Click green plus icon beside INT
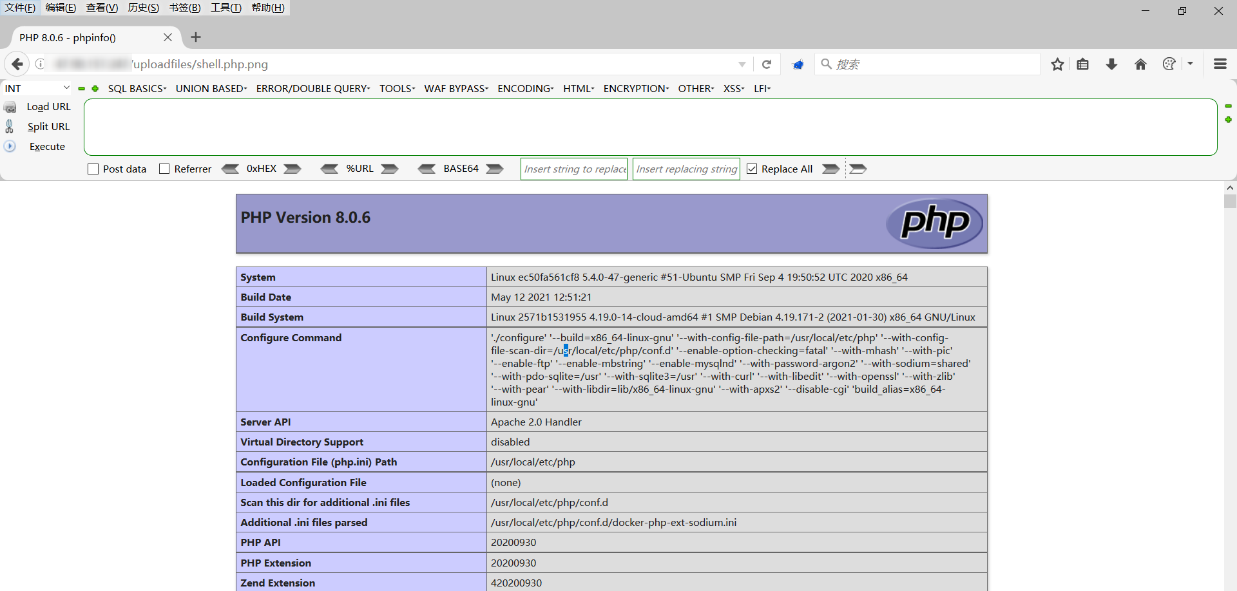Image resolution: width=1237 pixels, height=591 pixels. tap(95, 89)
